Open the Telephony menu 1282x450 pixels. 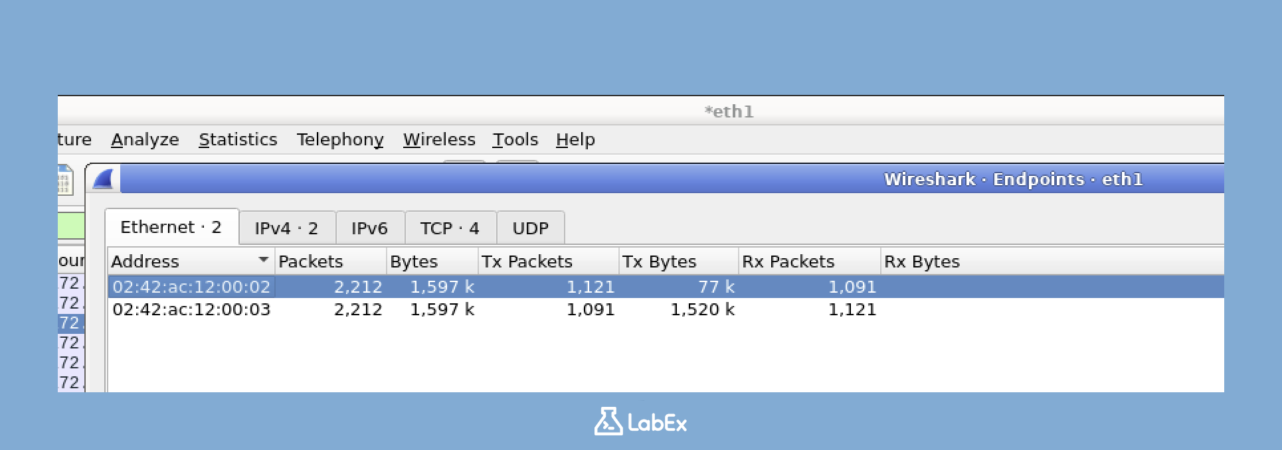(340, 139)
